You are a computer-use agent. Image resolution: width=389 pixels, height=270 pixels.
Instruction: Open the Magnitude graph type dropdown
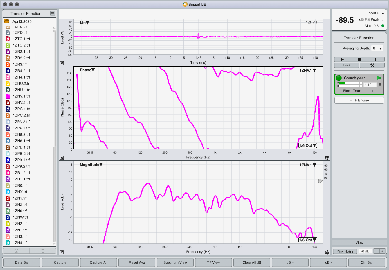[91, 165]
